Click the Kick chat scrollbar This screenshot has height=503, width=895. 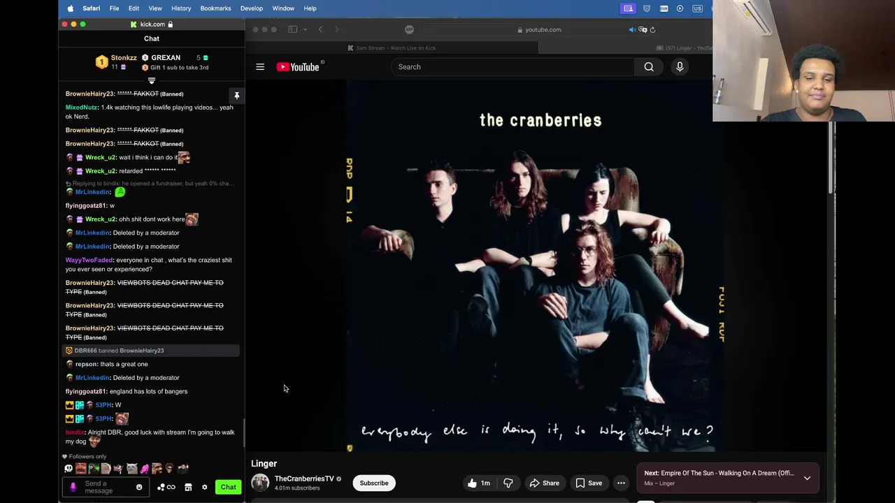coord(243,433)
